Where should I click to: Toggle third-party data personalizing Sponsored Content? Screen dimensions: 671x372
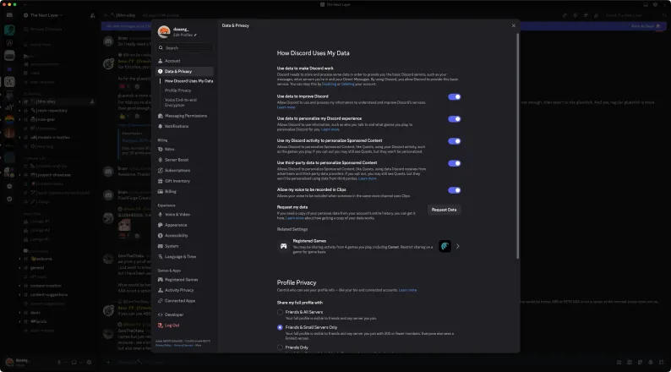[x=455, y=163]
